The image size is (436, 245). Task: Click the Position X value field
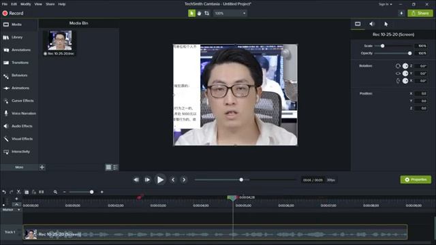[x=421, y=94]
